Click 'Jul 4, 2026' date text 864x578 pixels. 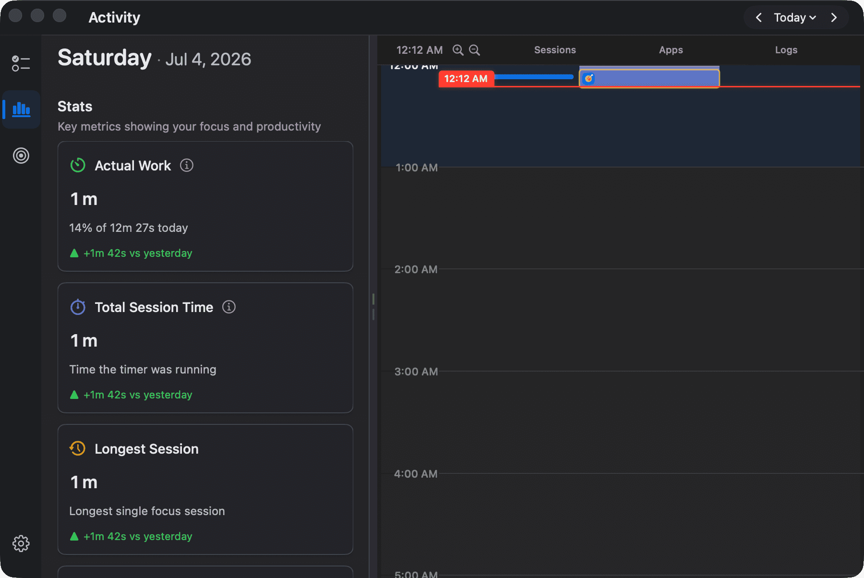pos(208,59)
